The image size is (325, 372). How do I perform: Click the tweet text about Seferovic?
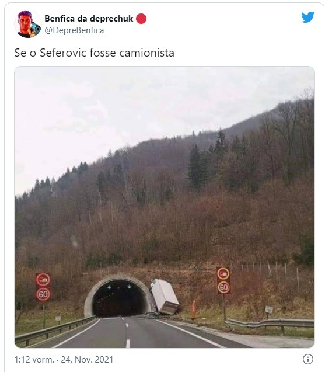pos(94,53)
